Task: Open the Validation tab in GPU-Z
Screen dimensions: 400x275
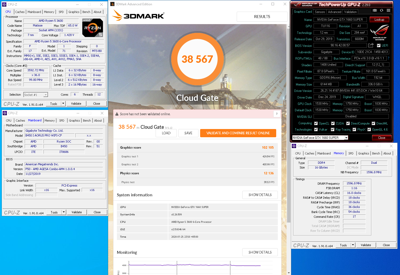Action: [x=350, y=12]
